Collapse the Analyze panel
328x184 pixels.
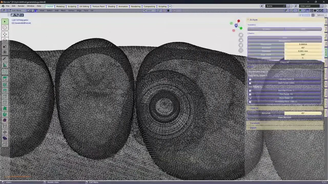pyautogui.click(x=253, y=20)
